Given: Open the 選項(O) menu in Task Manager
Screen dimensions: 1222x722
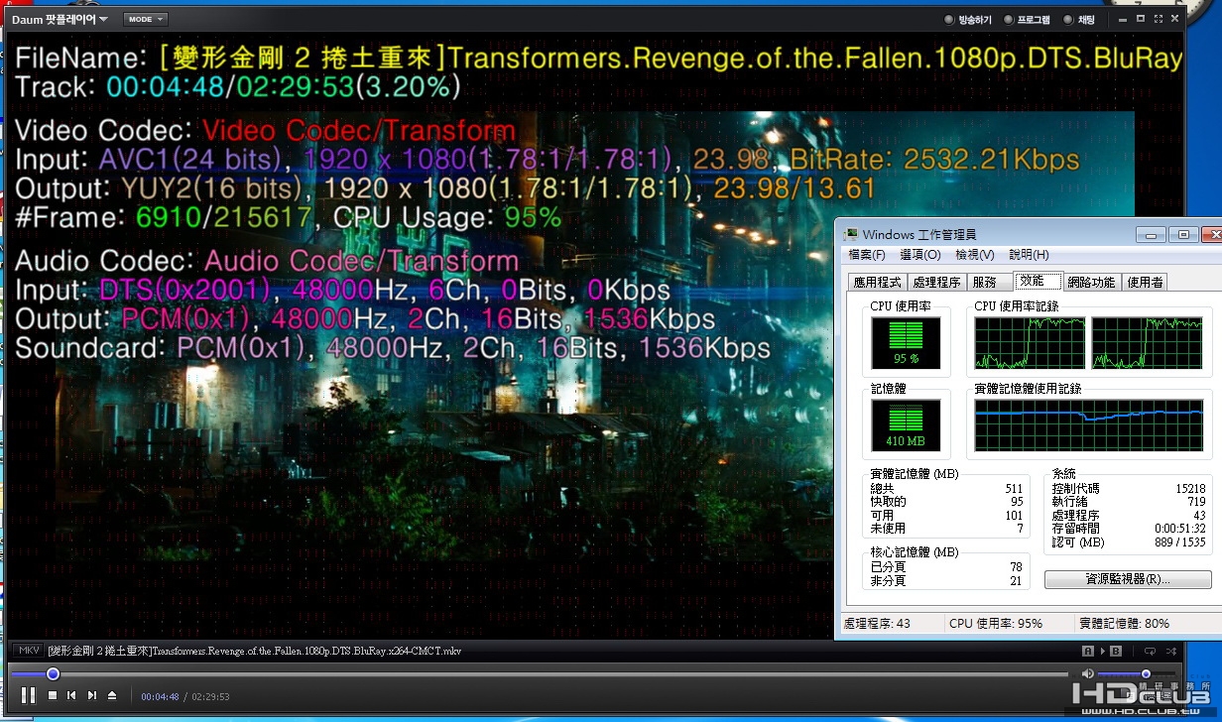Looking at the screenshot, I should click(x=919, y=255).
